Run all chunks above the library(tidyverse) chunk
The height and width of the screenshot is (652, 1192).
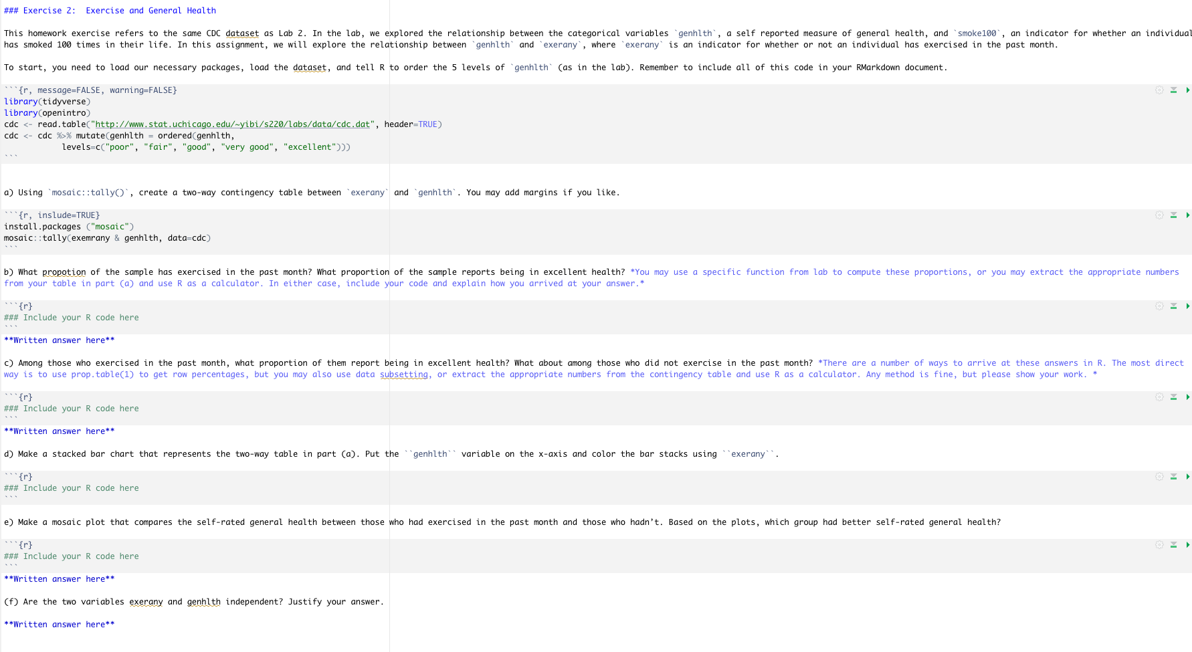1173,90
